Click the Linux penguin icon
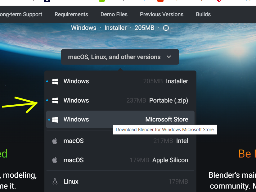 pos(55,181)
